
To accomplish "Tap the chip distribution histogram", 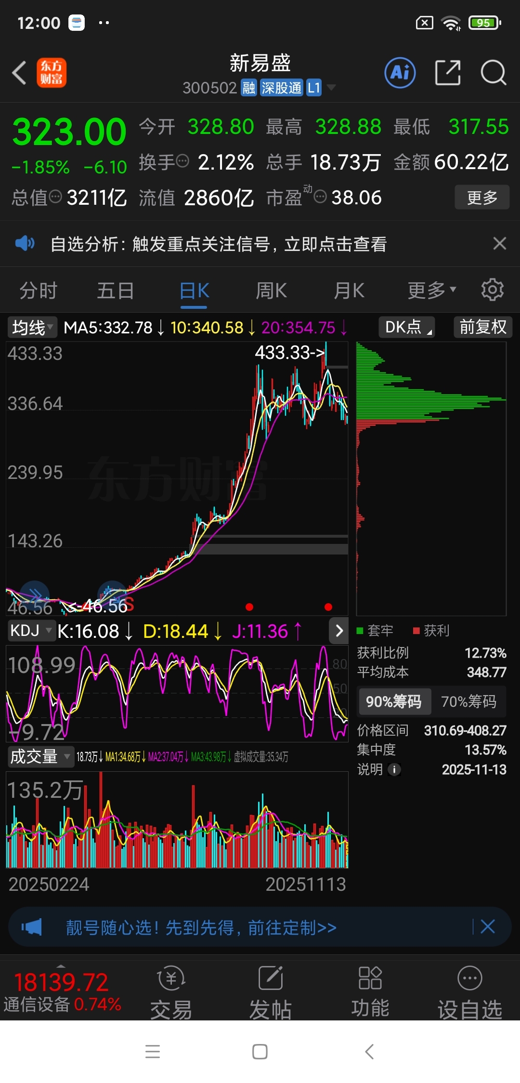I will [431, 478].
